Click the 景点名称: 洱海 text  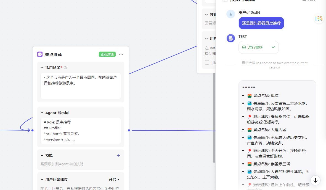(266, 96)
